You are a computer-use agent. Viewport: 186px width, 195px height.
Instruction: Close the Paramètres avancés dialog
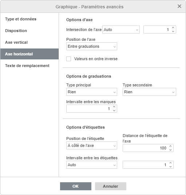pyautogui.click(x=179, y=6)
